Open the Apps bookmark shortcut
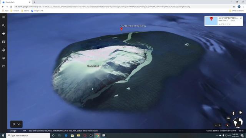Image resolution: width=246 pixels, height=138 pixels. point(5,11)
